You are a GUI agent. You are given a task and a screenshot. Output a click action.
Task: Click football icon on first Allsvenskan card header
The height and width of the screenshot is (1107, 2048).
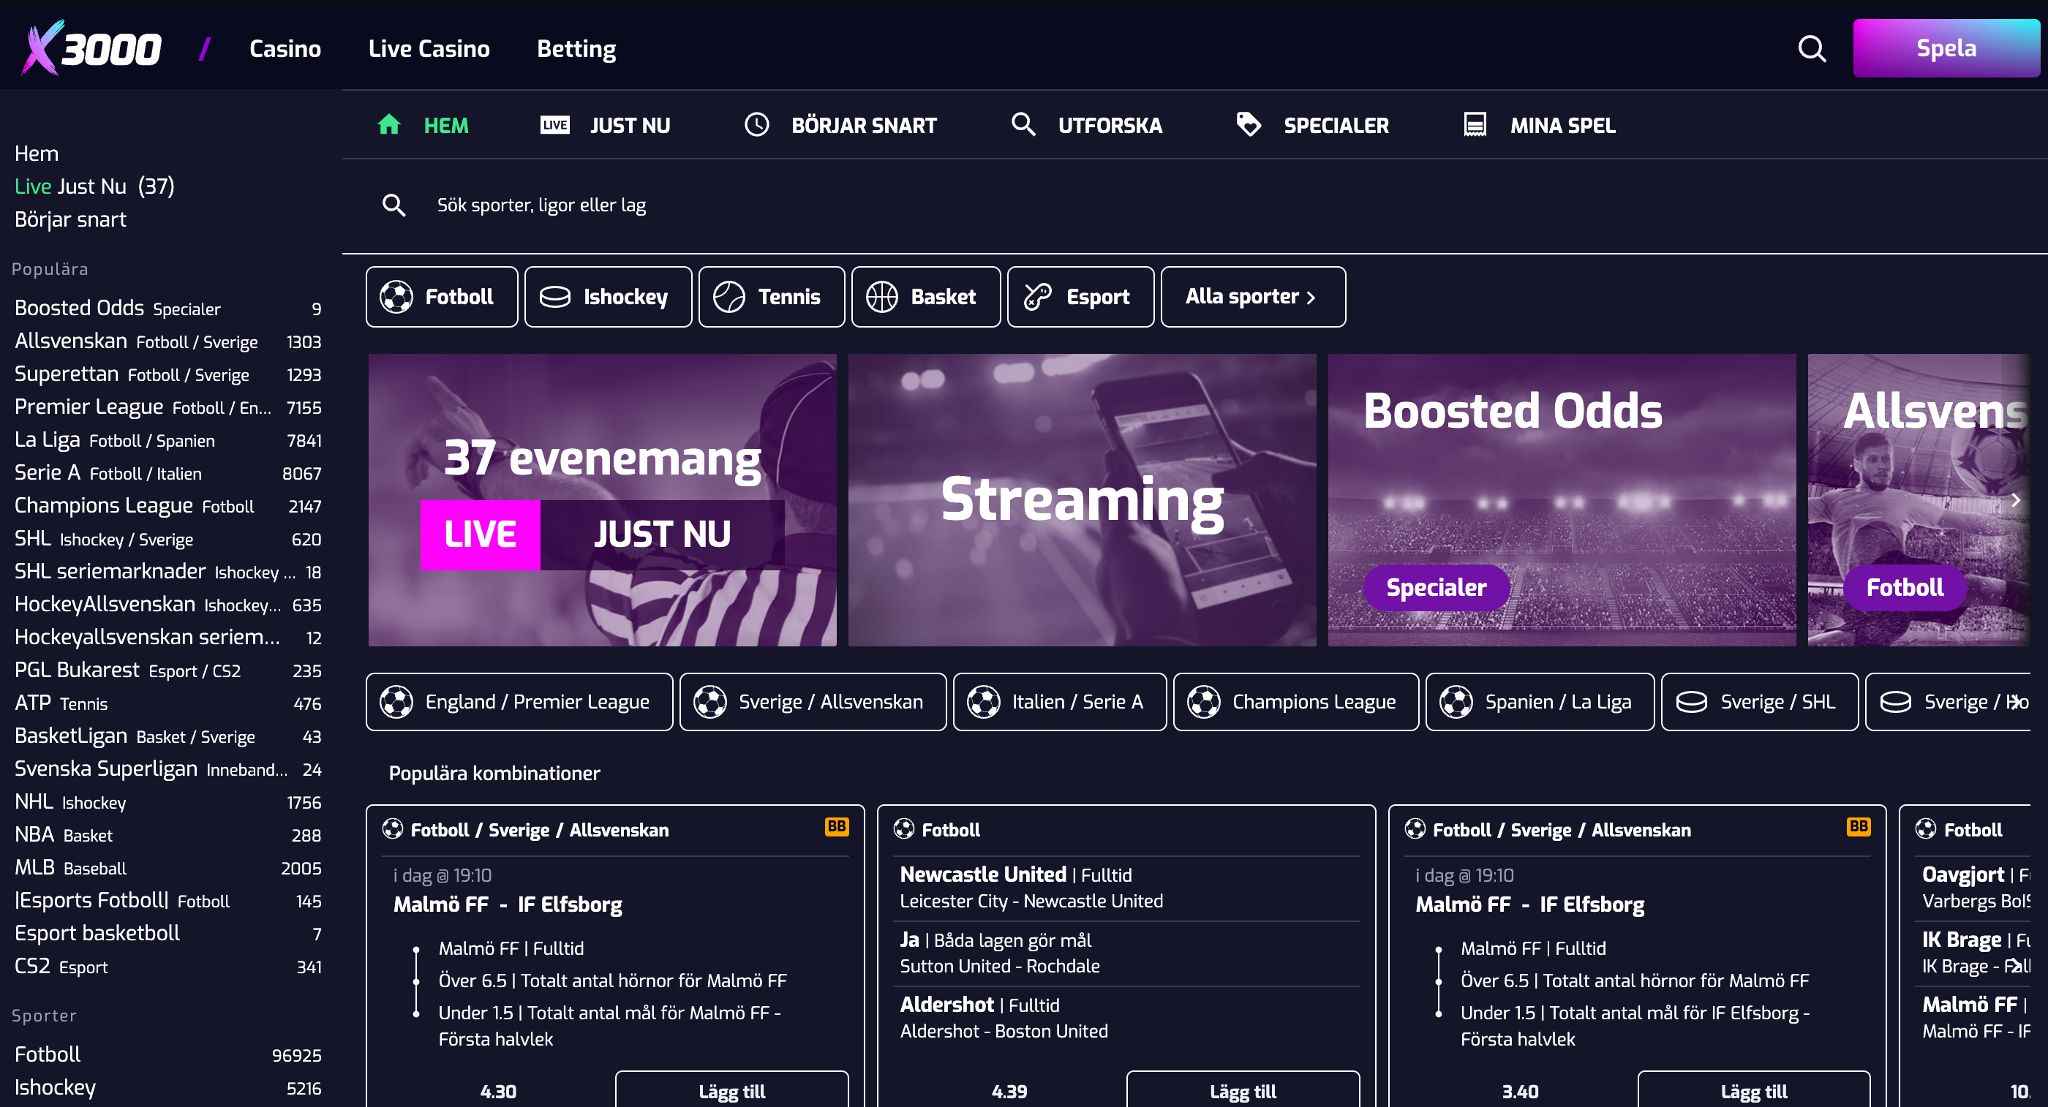(x=393, y=829)
